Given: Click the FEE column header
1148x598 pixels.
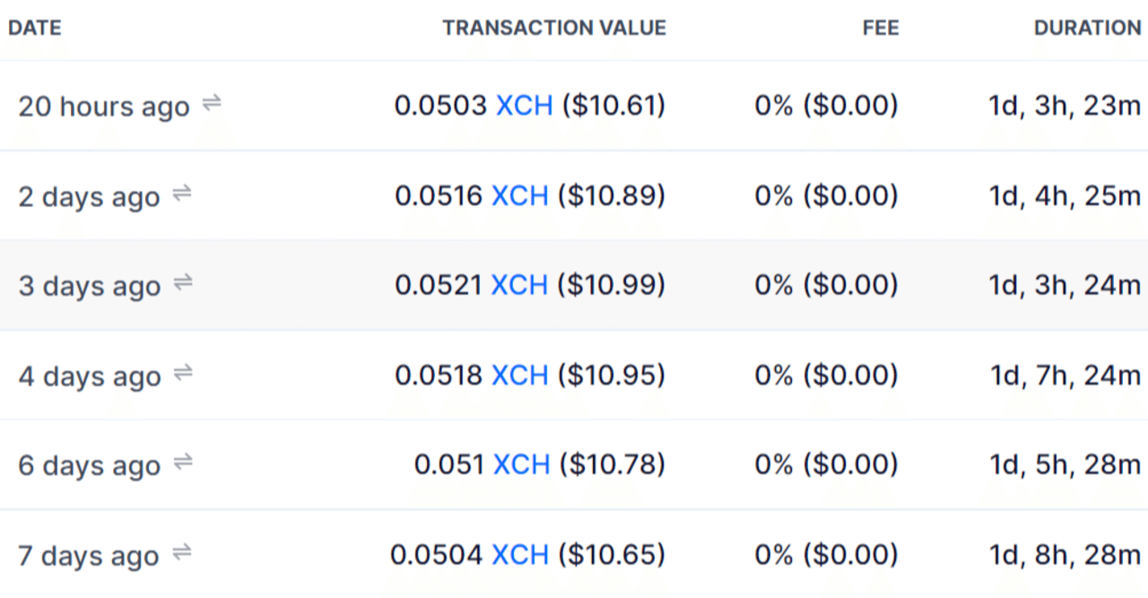Looking at the screenshot, I should click(x=880, y=28).
